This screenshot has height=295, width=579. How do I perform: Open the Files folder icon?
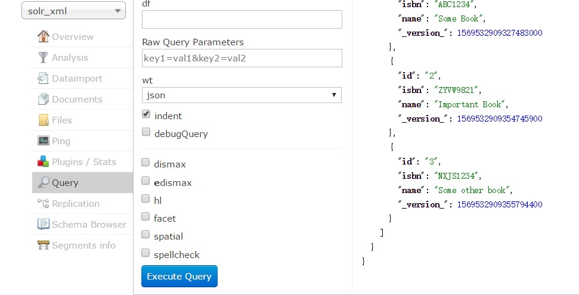(43, 120)
